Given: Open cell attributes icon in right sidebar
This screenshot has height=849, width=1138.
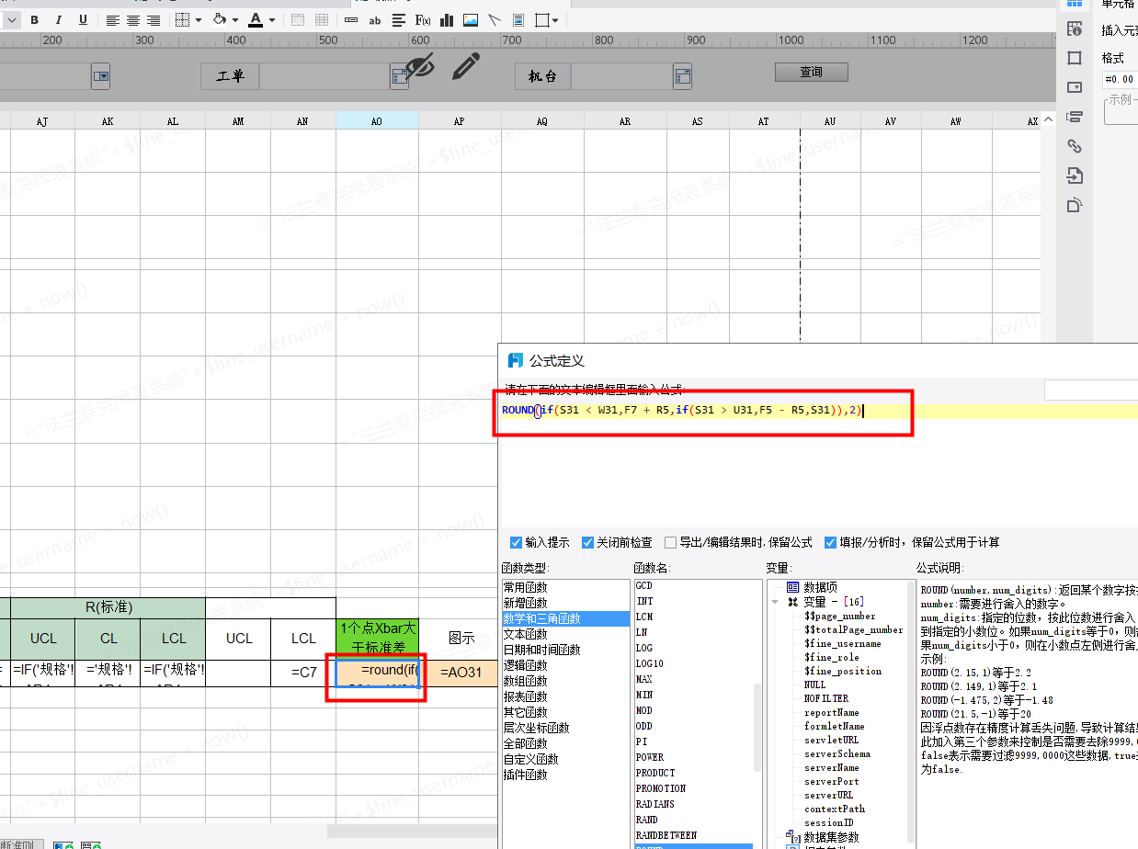Looking at the screenshot, I should pyautogui.click(x=1074, y=28).
